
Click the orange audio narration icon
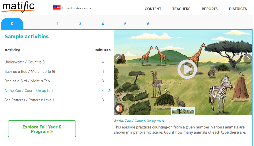click(x=119, y=108)
